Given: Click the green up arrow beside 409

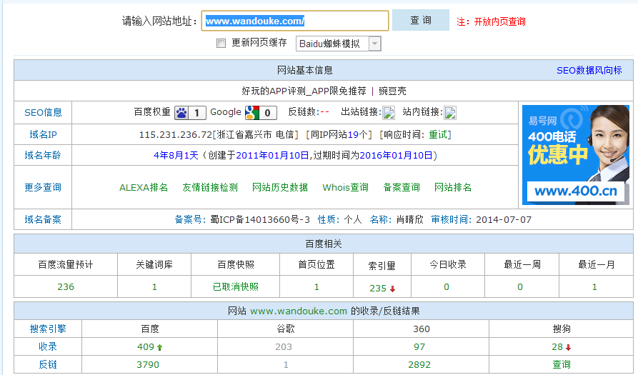Looking at the screenshot, I should [159, 348].
